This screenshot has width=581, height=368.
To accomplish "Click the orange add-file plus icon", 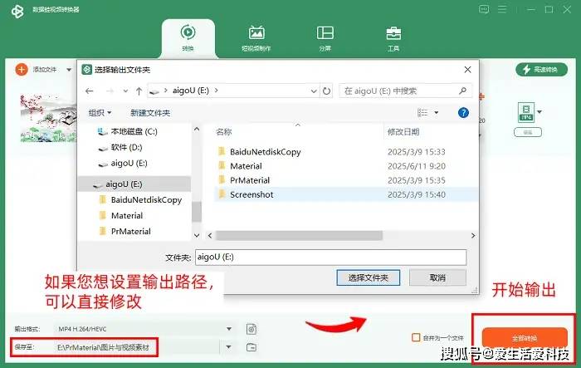I will pos(22,70).
